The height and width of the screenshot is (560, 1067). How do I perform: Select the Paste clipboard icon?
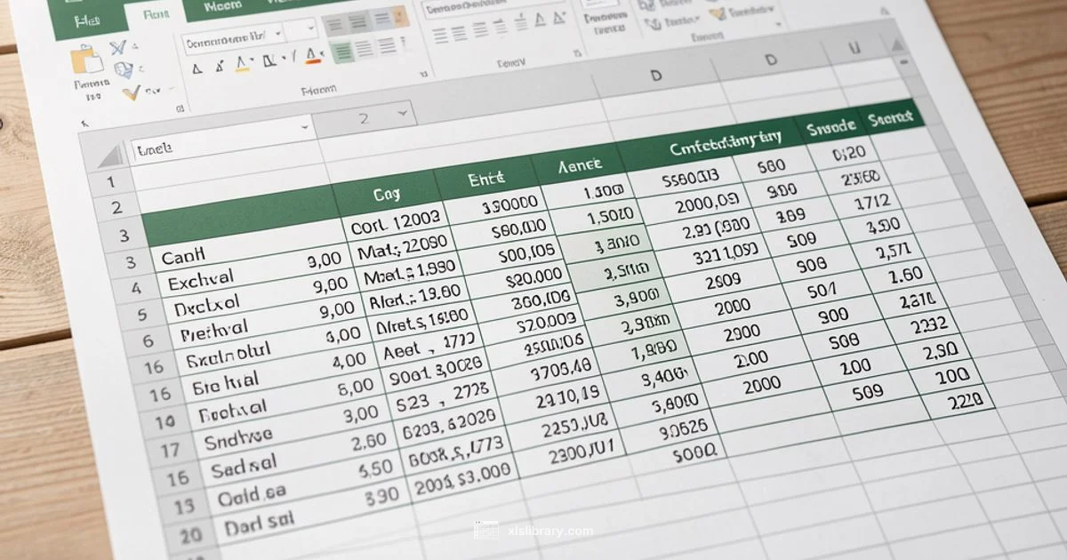pos(89,58)
